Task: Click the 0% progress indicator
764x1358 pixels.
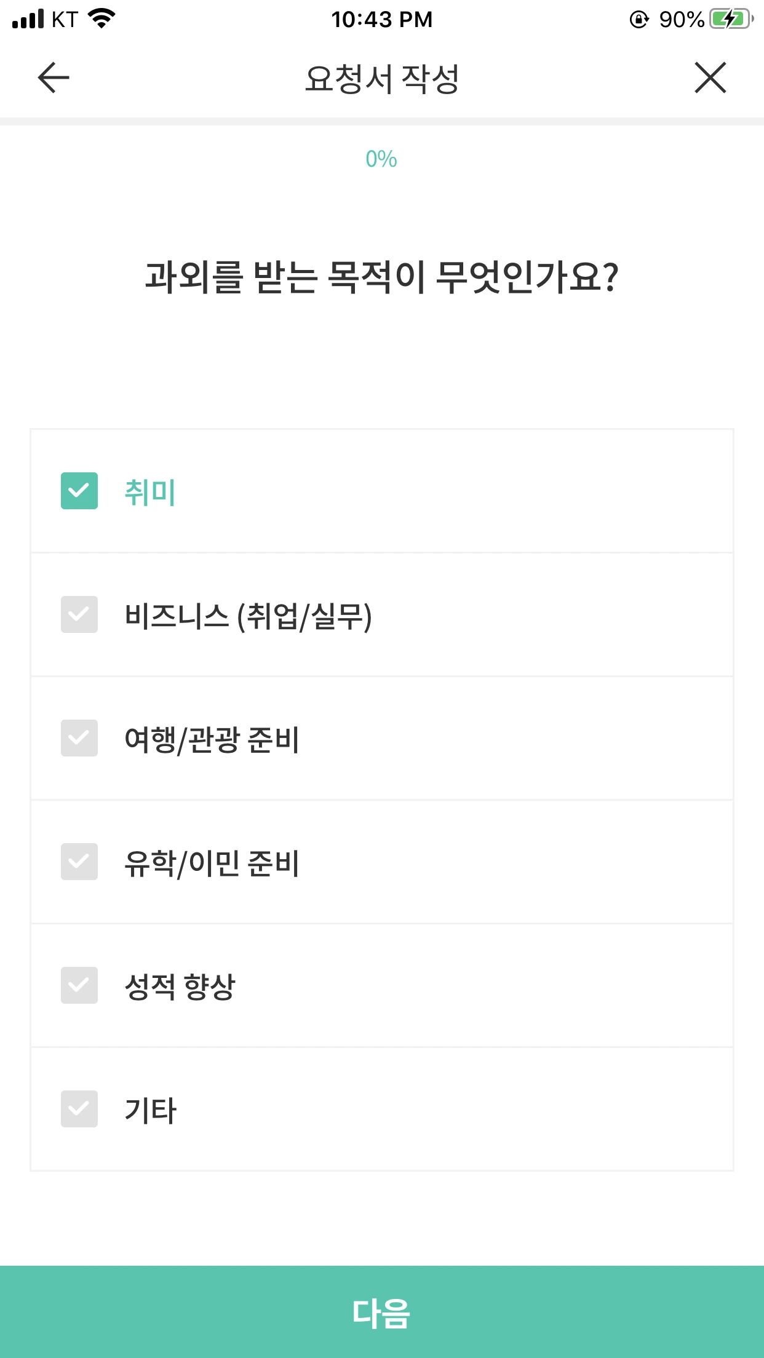Action: (x=381, y=159)
